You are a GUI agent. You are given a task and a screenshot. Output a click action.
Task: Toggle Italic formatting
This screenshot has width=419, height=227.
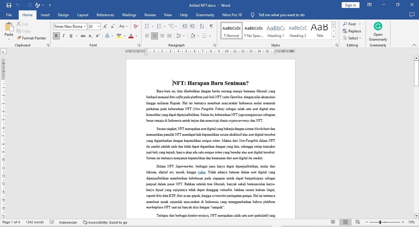tap(64, 36)
